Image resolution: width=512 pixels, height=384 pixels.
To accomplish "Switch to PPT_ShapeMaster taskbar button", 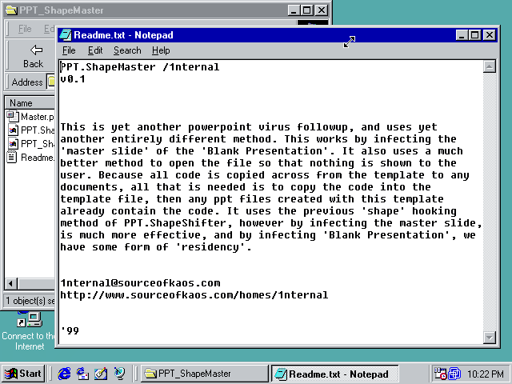I will tap(205, 374).
